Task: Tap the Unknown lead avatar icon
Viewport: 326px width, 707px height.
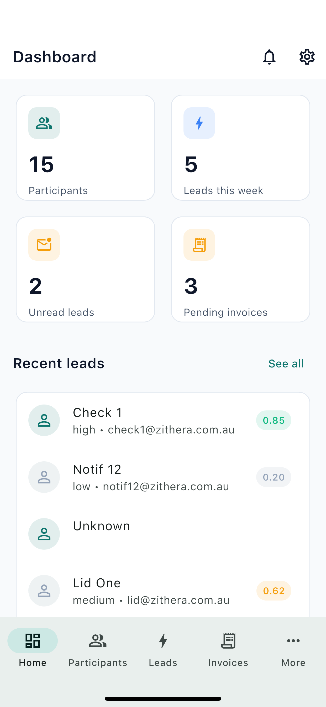Action: coord(44,534)
